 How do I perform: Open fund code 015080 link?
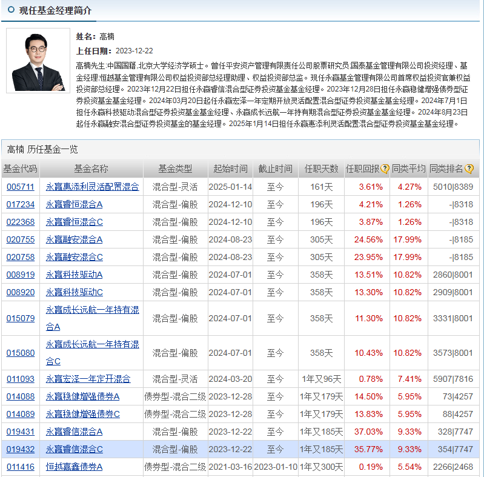point(21,353)
